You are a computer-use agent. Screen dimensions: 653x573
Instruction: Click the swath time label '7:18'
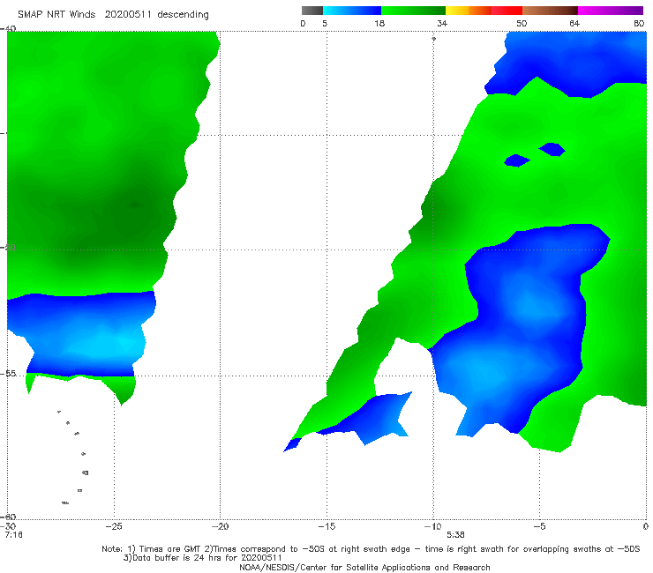pyautogui.click(x=13, y=535)
